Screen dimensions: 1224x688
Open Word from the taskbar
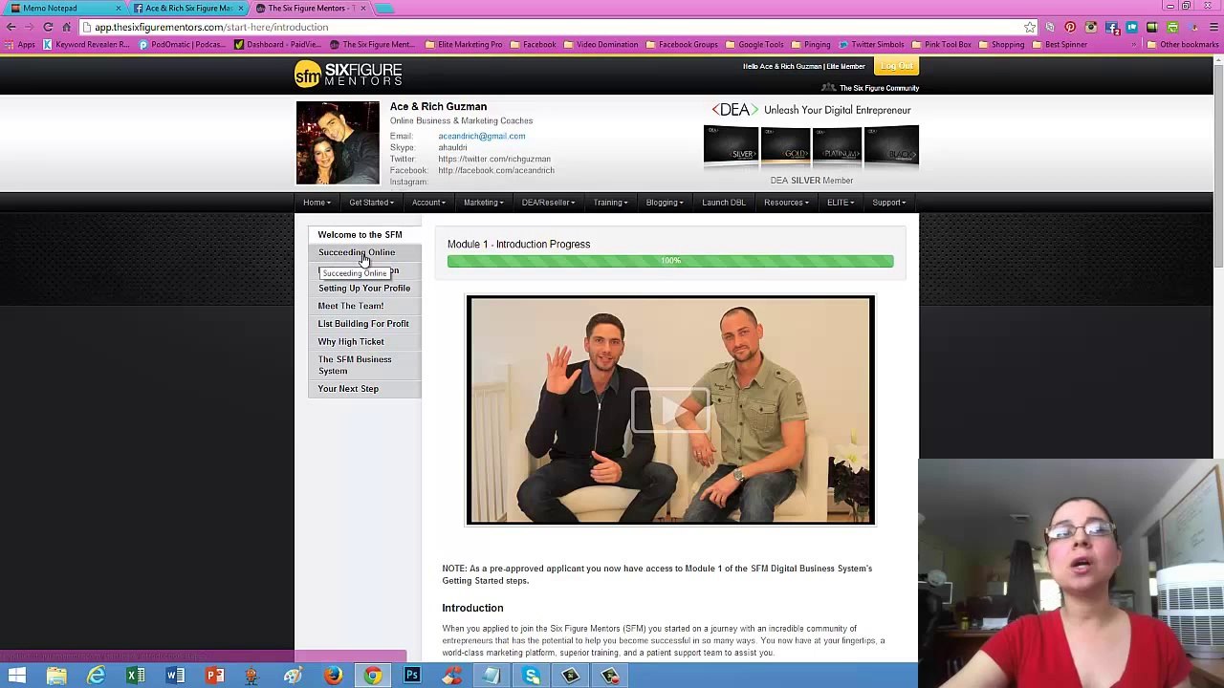[175, 677]
